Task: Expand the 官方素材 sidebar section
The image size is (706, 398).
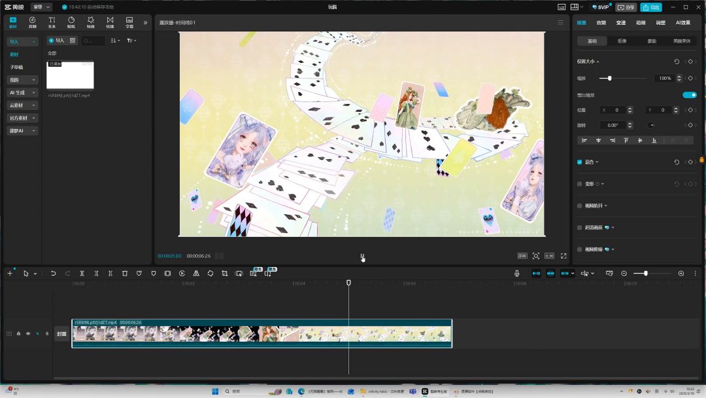Action: [22, 118]
